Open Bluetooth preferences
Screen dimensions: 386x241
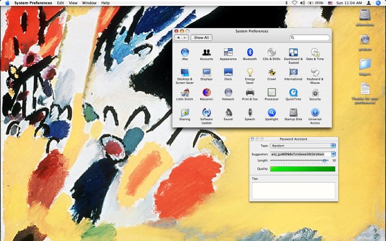250,54
